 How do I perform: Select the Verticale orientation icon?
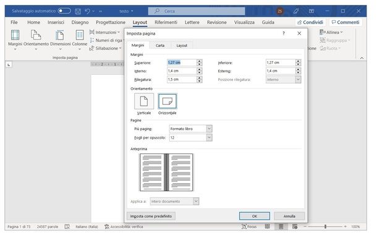coord(144,101)
